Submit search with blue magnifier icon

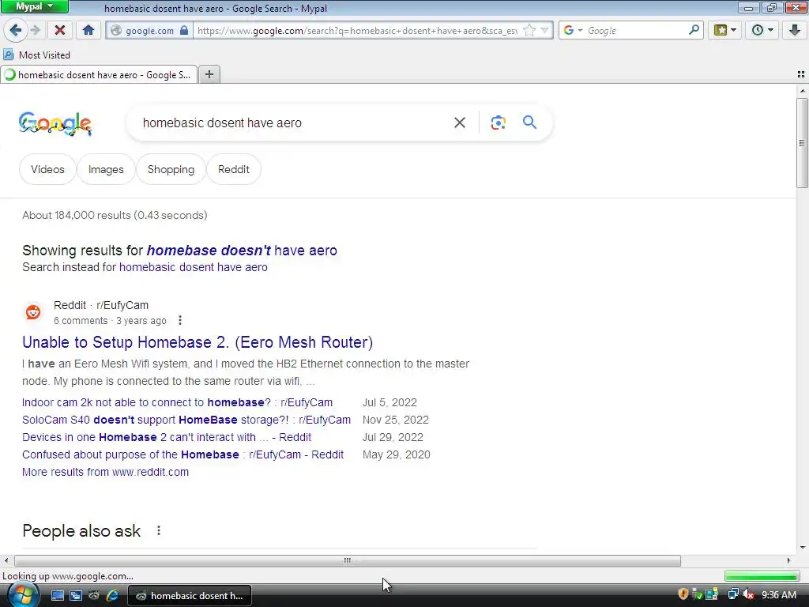point(529,123)
